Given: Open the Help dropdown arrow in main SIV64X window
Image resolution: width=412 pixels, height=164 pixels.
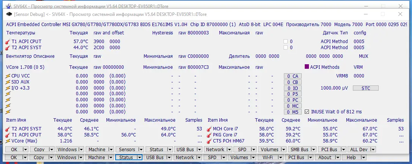Looking at the screenshot, I should click(363, 158).
